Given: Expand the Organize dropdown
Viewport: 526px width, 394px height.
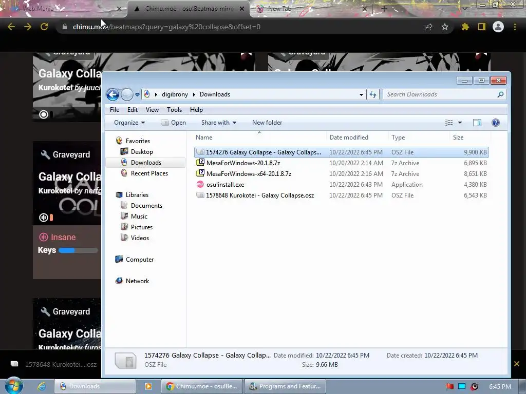Looking at the screenshot, I should pos(129,123).
